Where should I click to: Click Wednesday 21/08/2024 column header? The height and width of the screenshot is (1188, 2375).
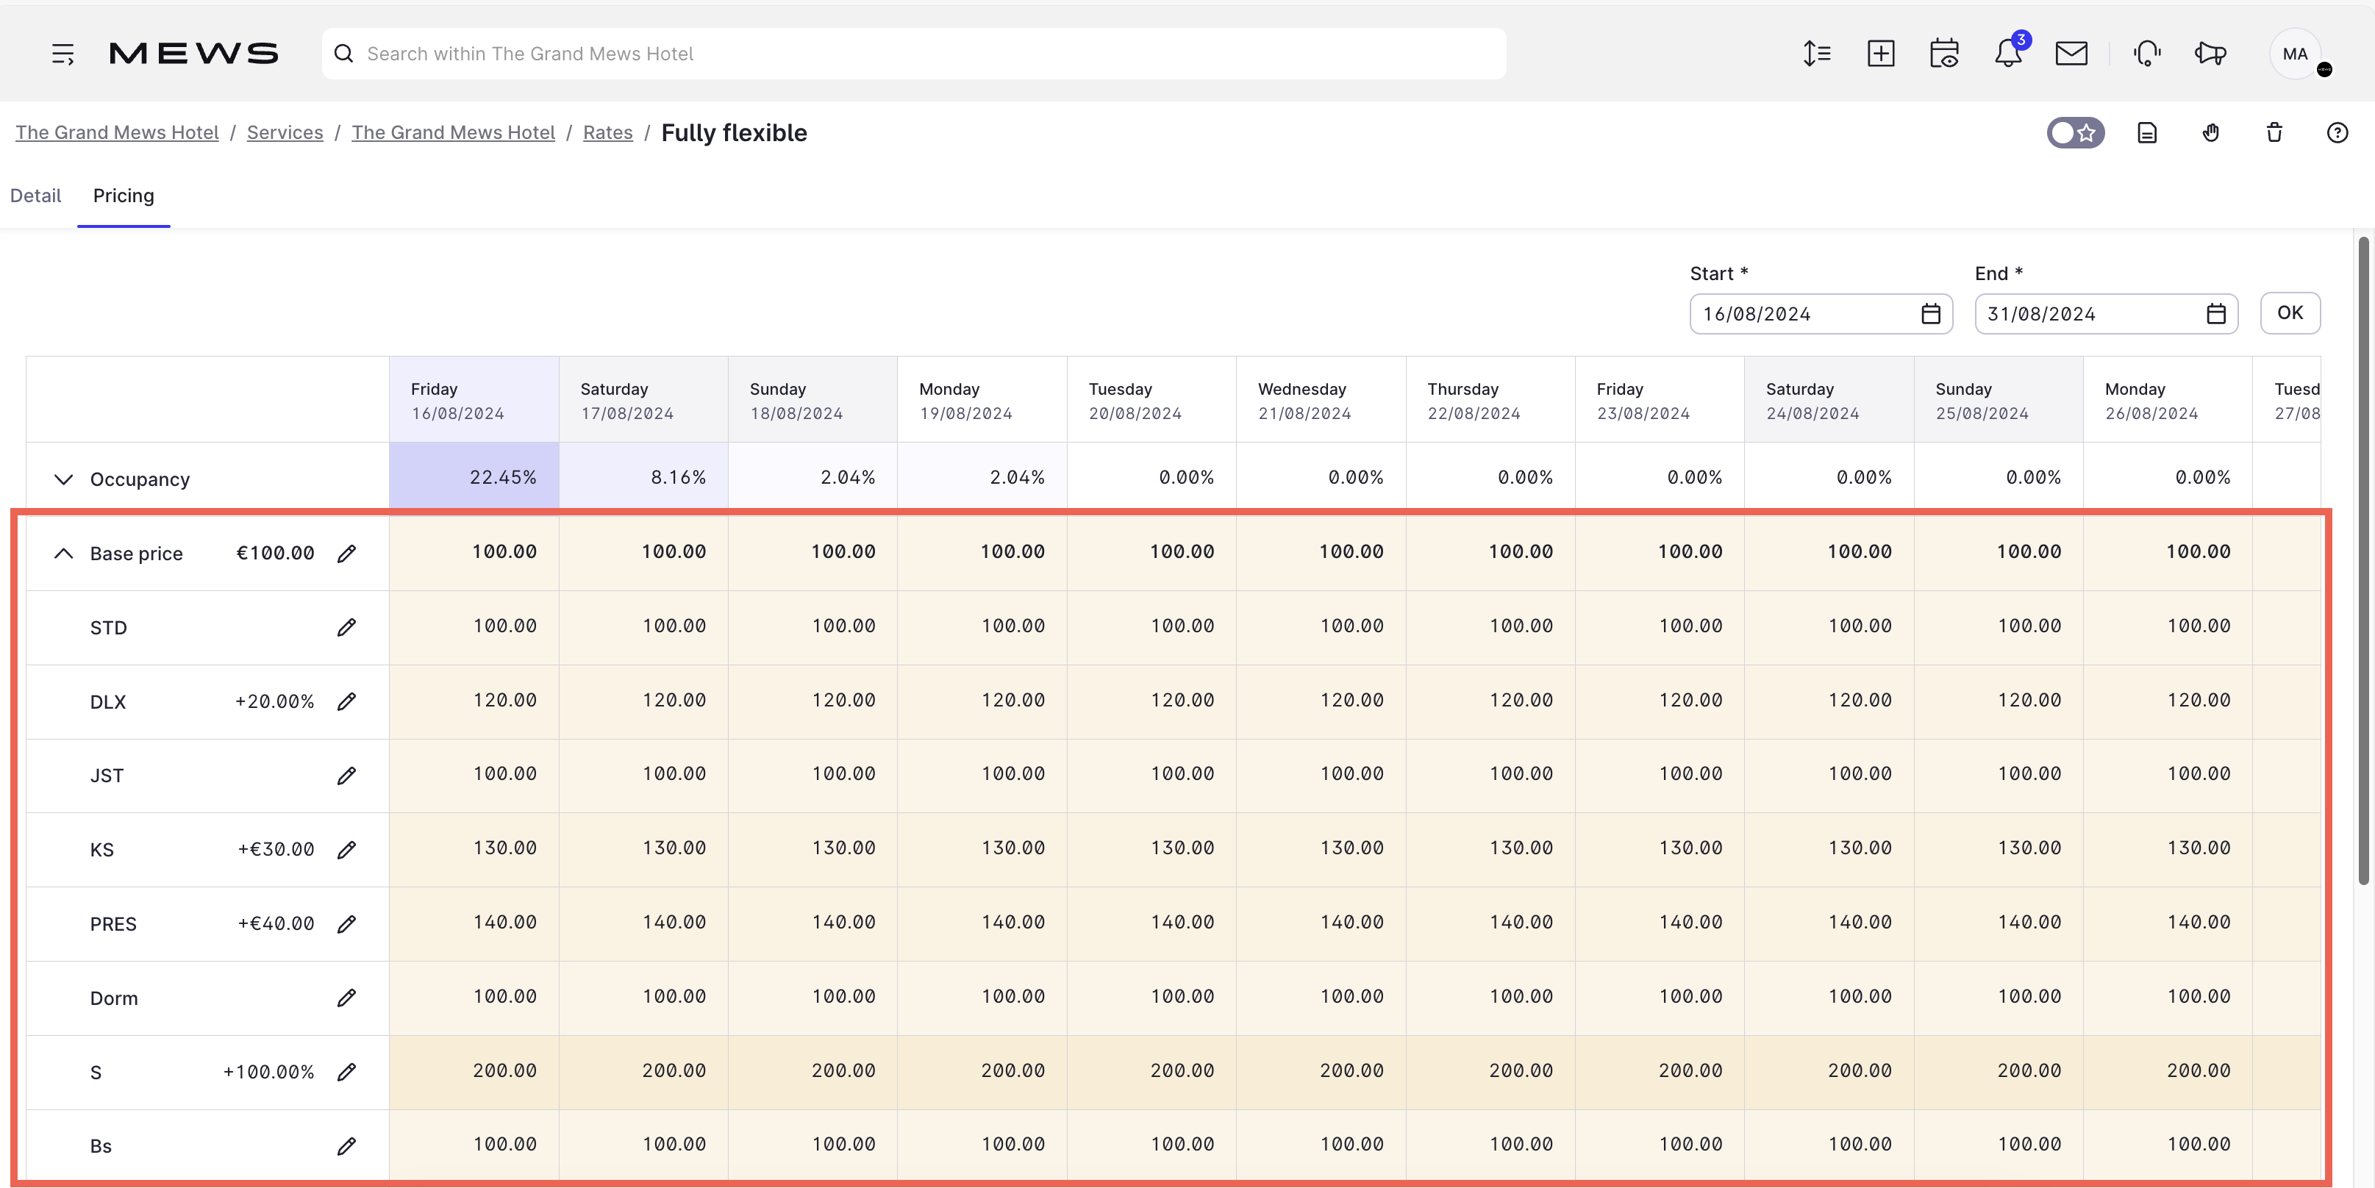coord(1321,400)
